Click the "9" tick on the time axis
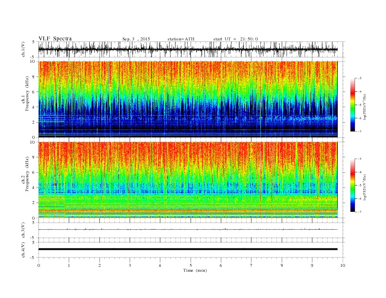 [312, 265]
